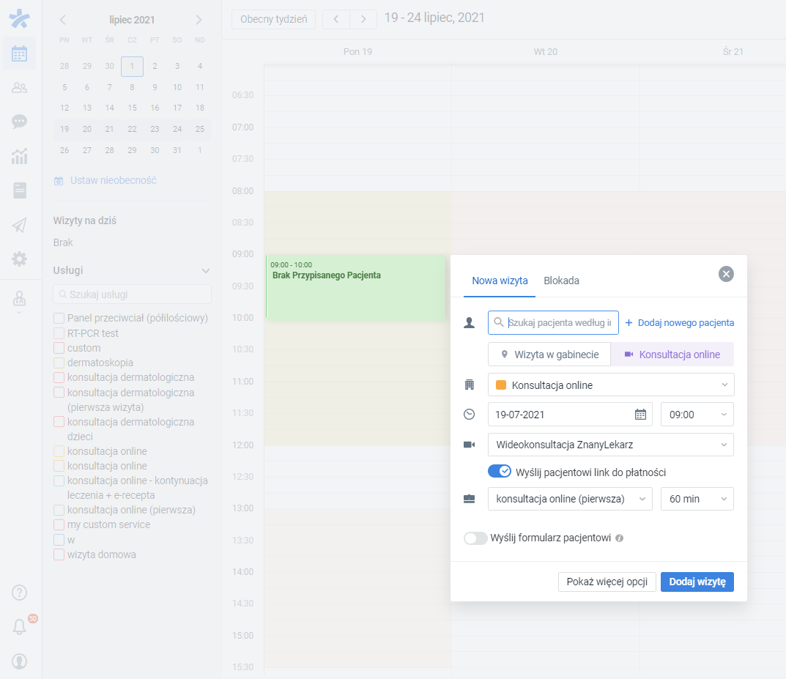Open notifications via the bell icon
Image resolution: width=786 pixels, height=679 pixels.
pyautogui.click(x=20, y=626)
